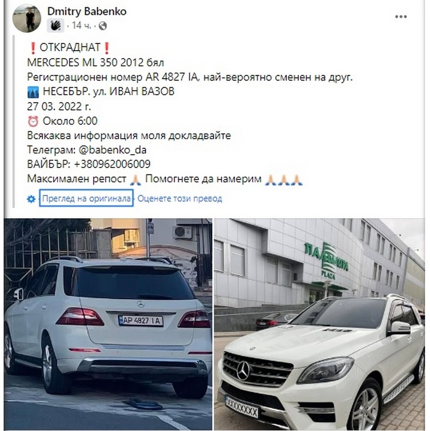Click the cityscape emoji before НЕСЕБЪР
This screenshot has width=430, height=431.
pyautogui.click(x=33, y=92)
